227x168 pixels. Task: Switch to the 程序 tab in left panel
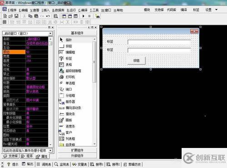(x=27, y=156)
